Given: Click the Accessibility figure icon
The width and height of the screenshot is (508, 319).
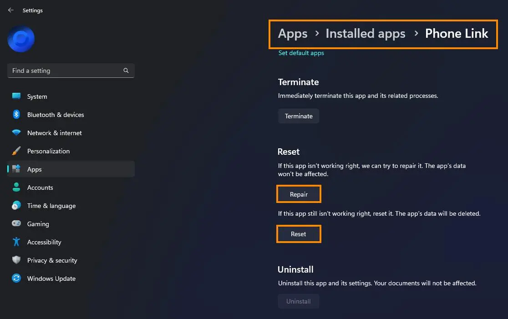Looking at the screenshot, I should coord(16,242).
